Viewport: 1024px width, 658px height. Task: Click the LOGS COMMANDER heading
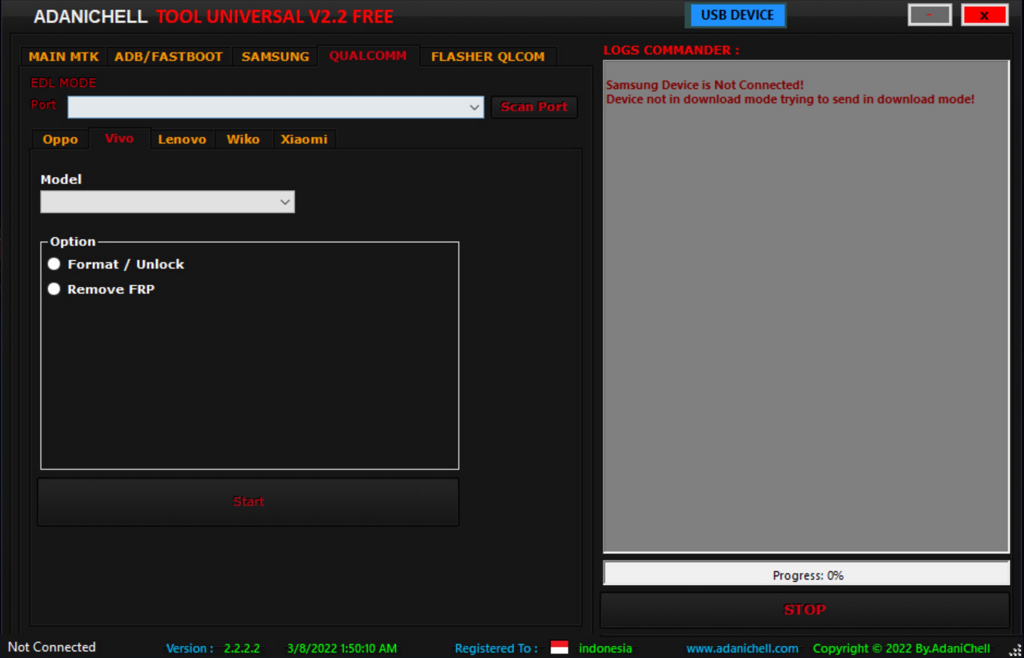pos(671,50)
